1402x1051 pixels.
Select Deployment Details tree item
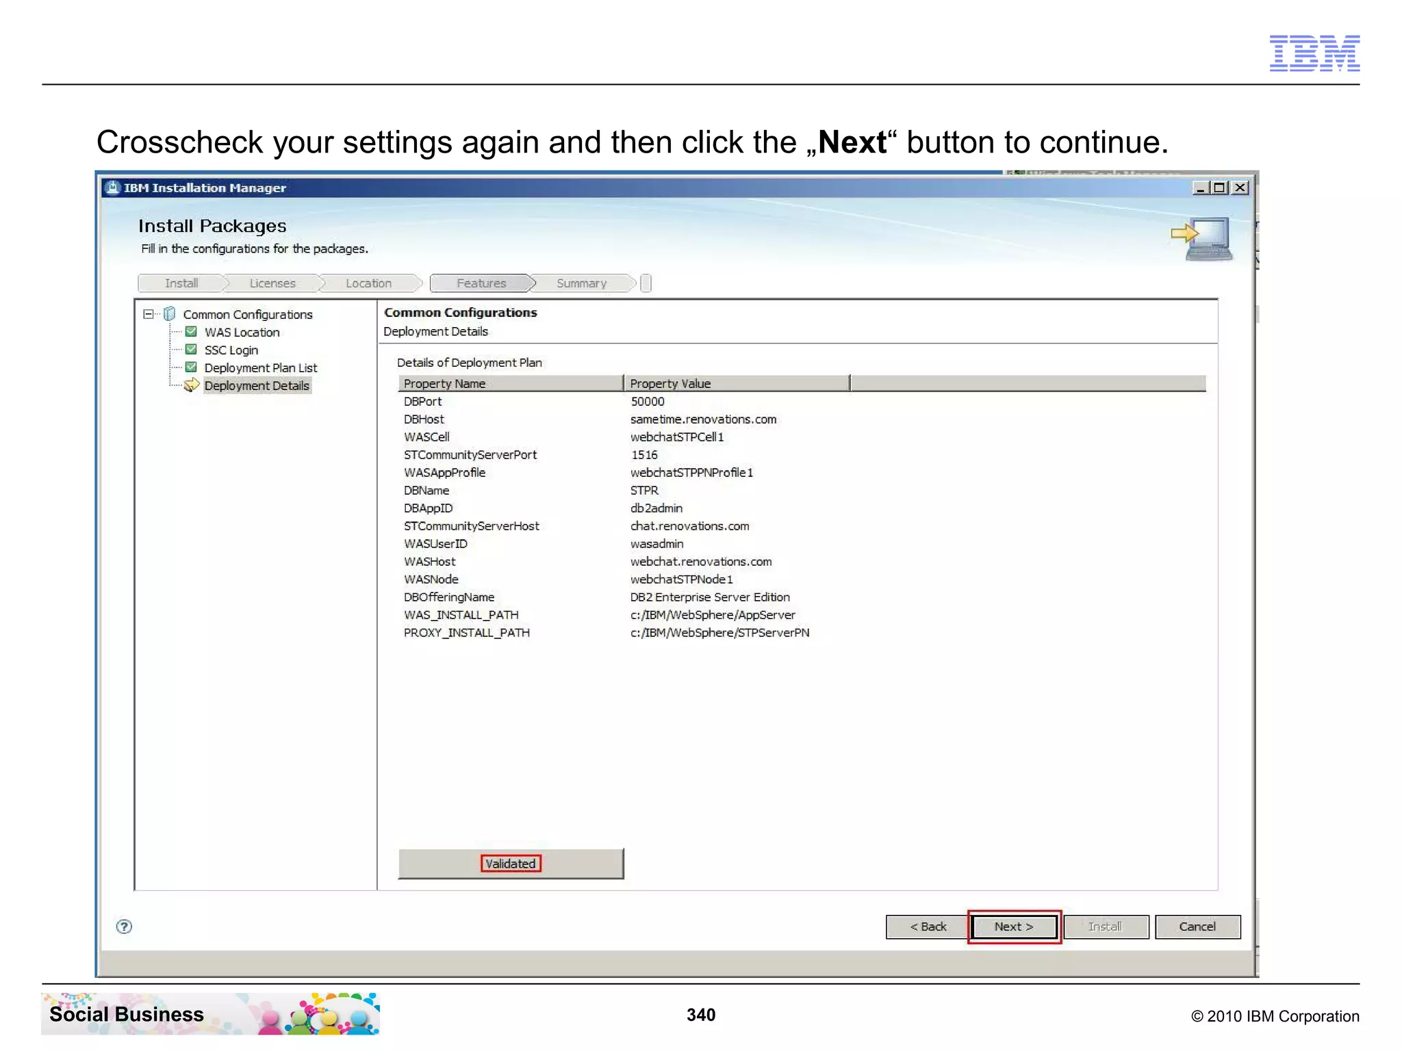pyautogui.click(x=257, y=386)
